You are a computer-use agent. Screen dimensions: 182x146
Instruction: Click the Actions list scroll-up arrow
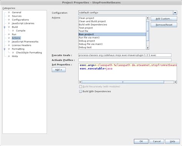coord(147,18)
